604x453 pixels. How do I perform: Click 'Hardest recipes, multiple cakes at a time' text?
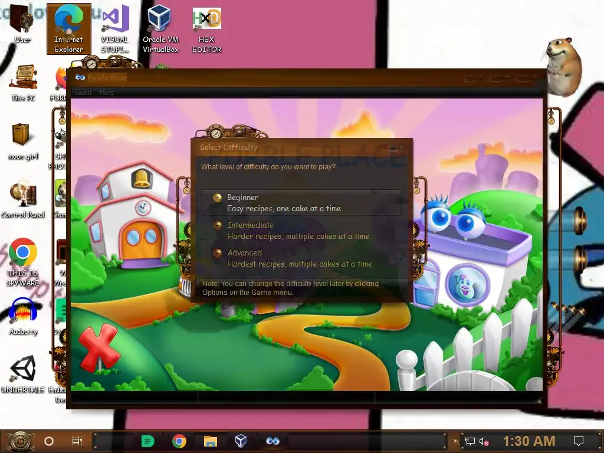point(300,264)
